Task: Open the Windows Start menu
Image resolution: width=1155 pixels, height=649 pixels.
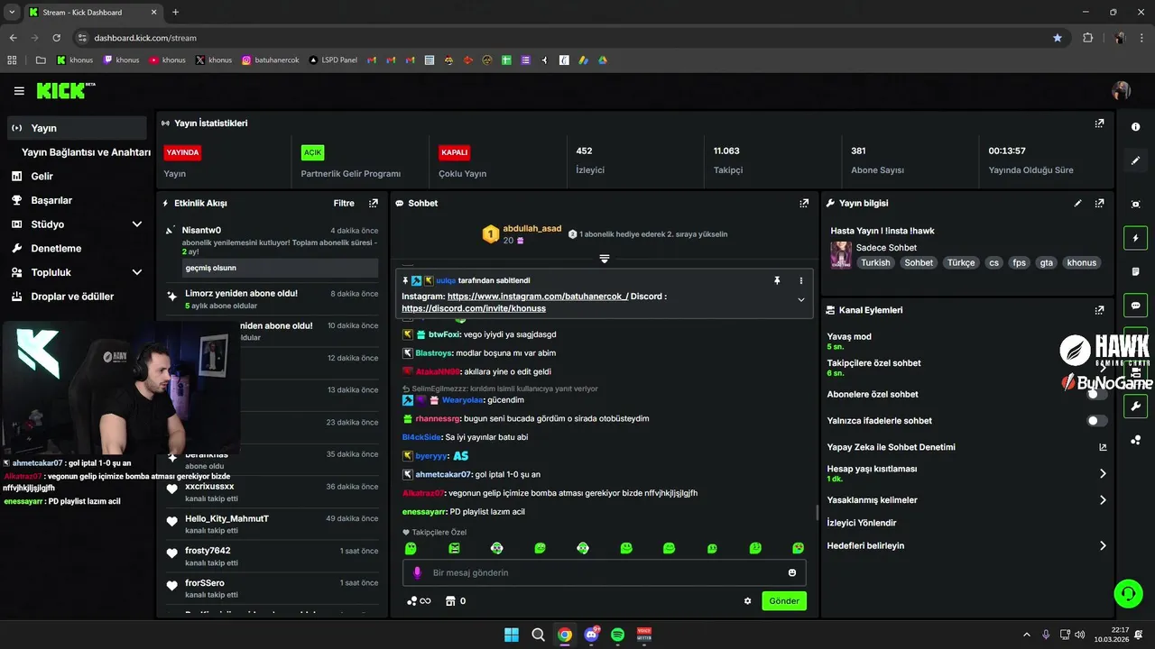Action: click(512, 635)
